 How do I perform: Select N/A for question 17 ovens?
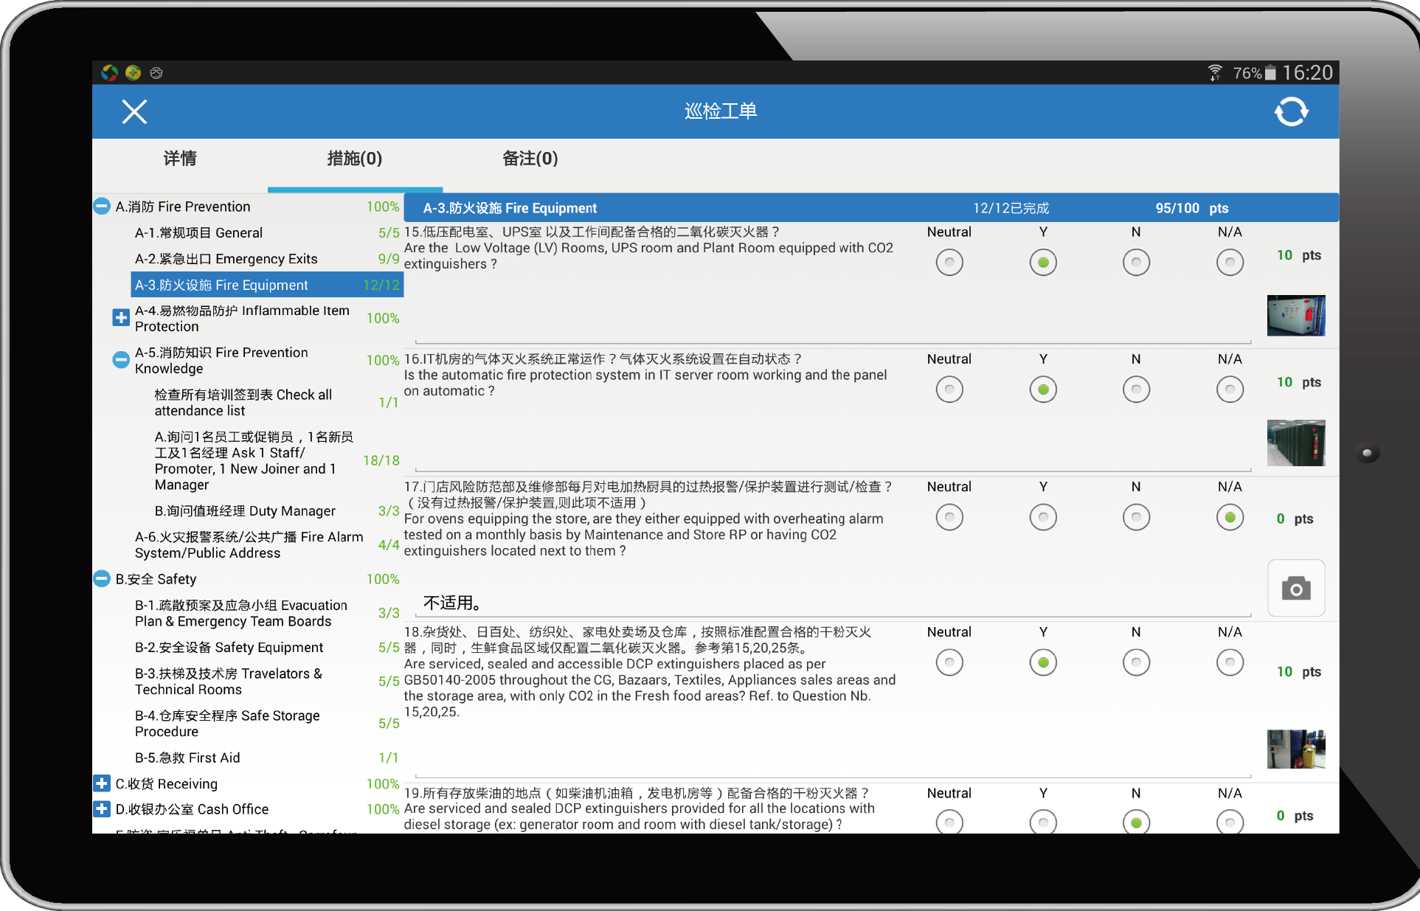pos(1230,517)
